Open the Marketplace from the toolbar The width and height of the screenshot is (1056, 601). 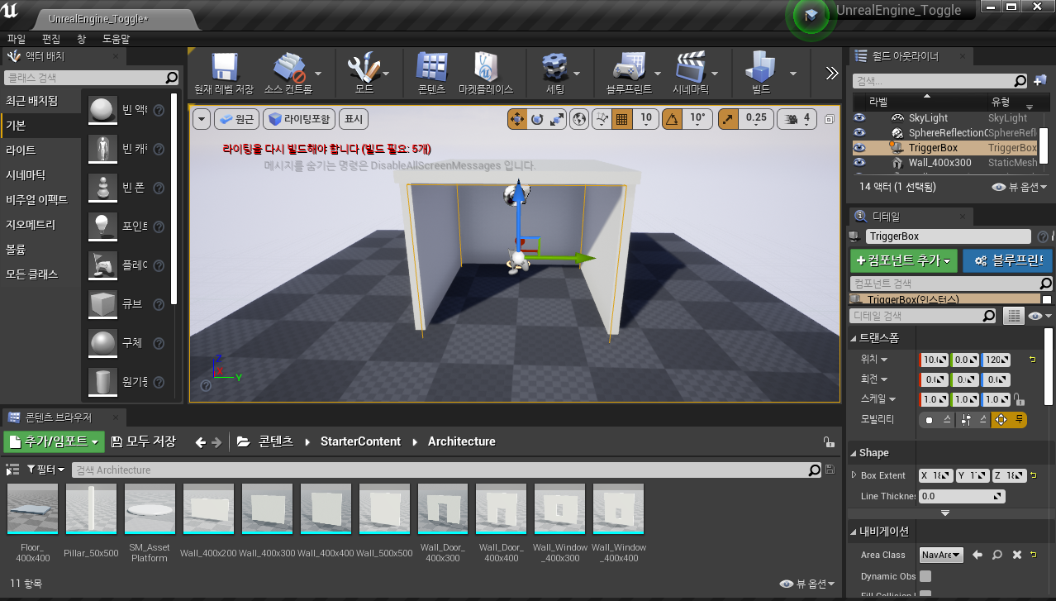tap(486, 74)
